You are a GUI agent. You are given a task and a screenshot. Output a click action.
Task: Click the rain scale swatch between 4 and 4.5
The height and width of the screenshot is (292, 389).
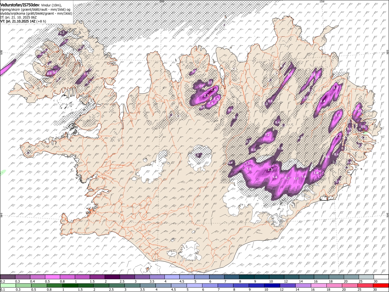pos(164,285)
